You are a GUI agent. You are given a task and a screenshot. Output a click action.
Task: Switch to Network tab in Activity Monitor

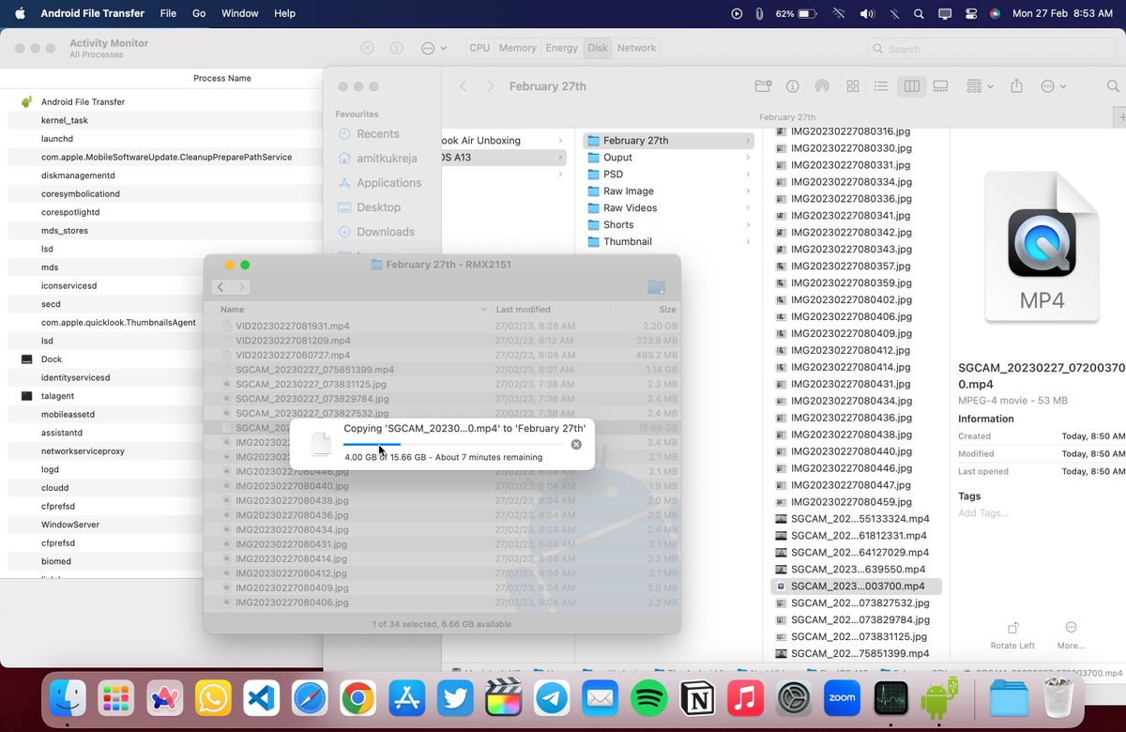tap(636, 48)
